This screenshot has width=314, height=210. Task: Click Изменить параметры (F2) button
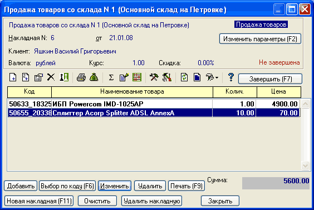click(x=260, y=39)
